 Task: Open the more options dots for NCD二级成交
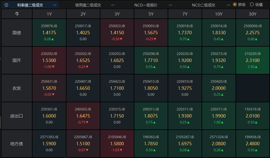pos(228,5)
